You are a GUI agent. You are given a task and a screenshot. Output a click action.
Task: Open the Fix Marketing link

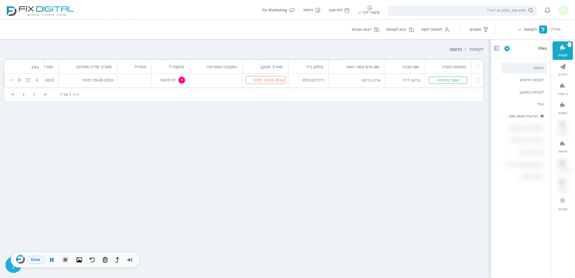tap(278, 10)
